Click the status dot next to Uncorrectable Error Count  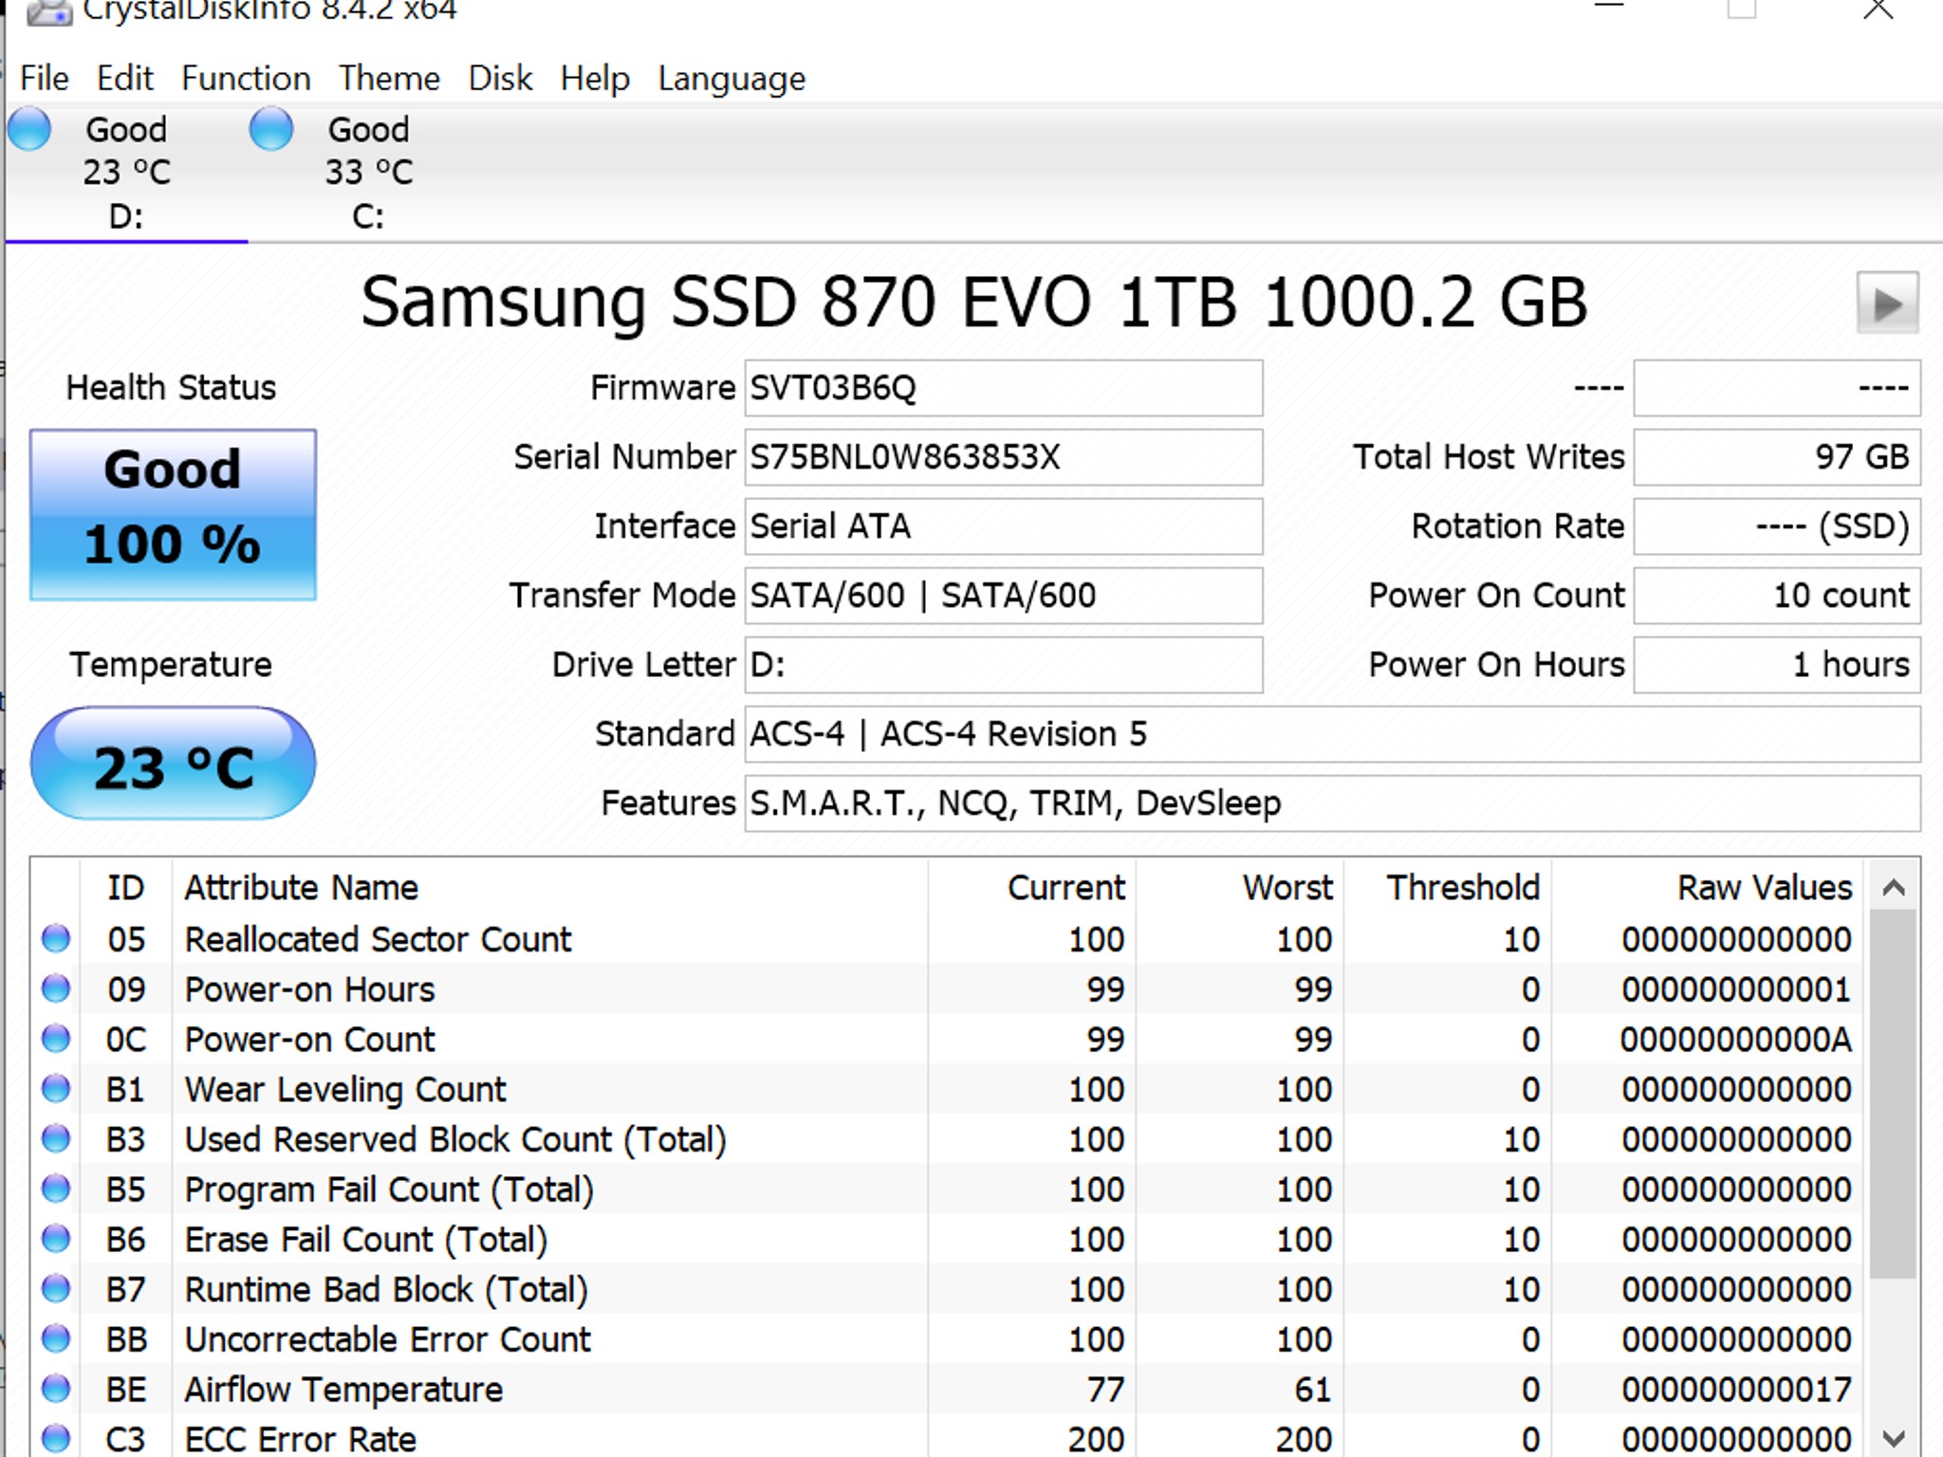[55, 1339]
